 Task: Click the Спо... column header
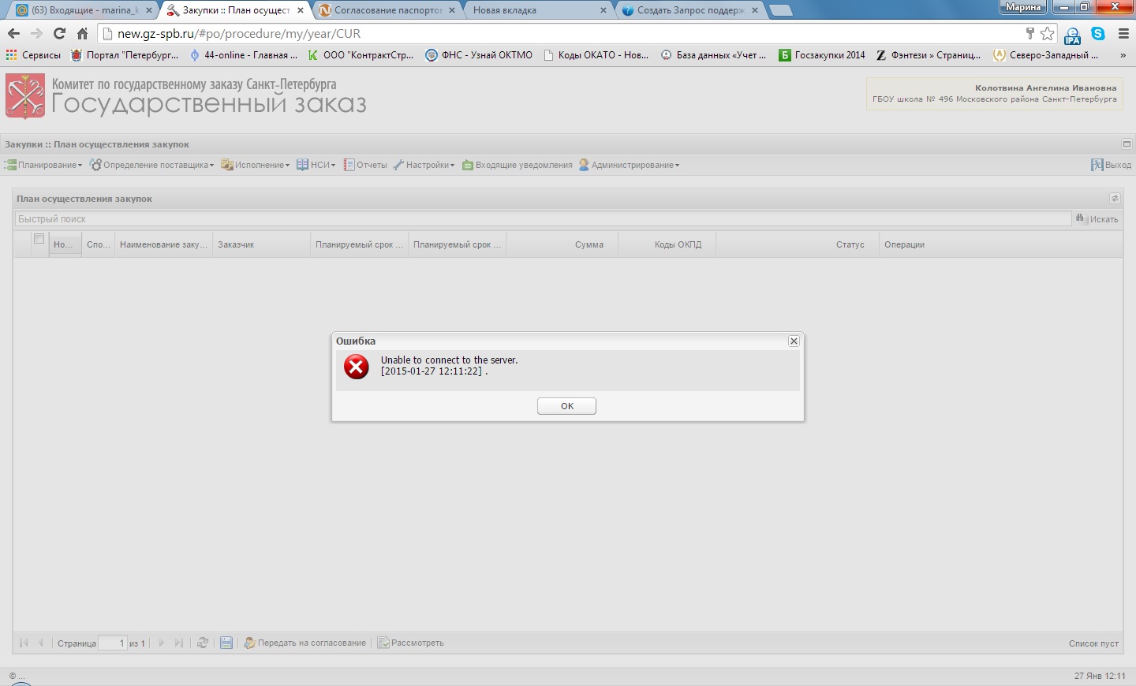(98, 245)
